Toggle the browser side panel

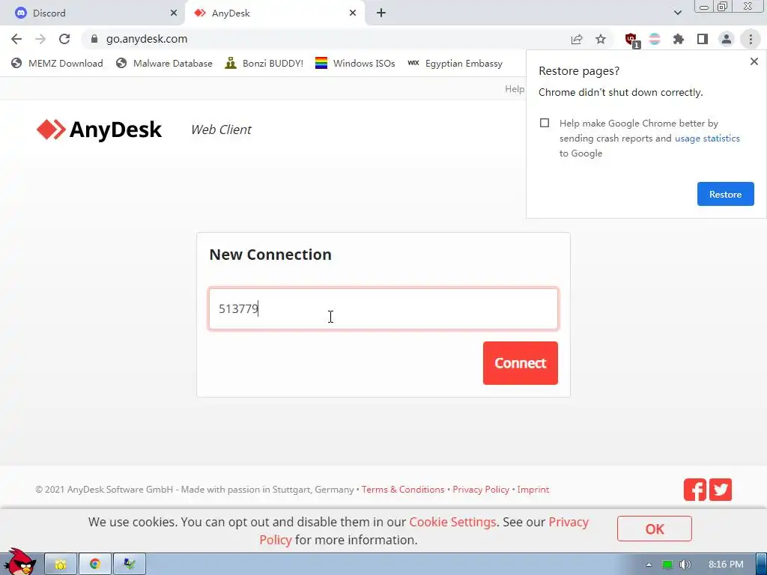click(703, 39)
